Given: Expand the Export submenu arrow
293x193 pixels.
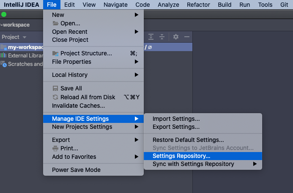Looking at the screenshot, I should pyautogui.click(x=137, y=140).
